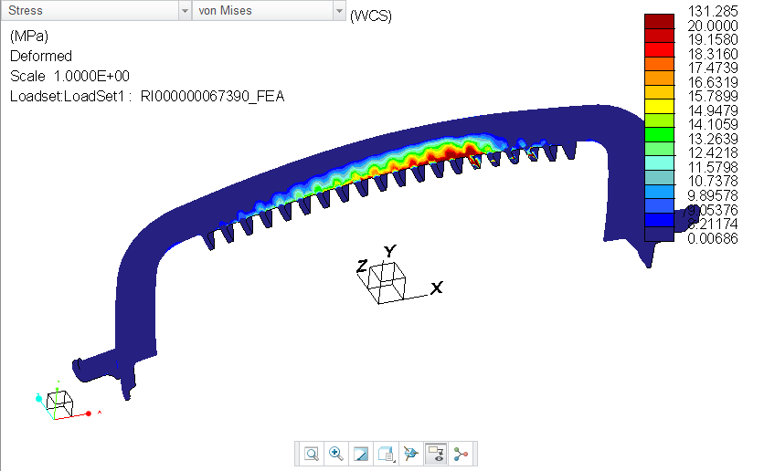Click the Refit view icon

pos(312,454)
